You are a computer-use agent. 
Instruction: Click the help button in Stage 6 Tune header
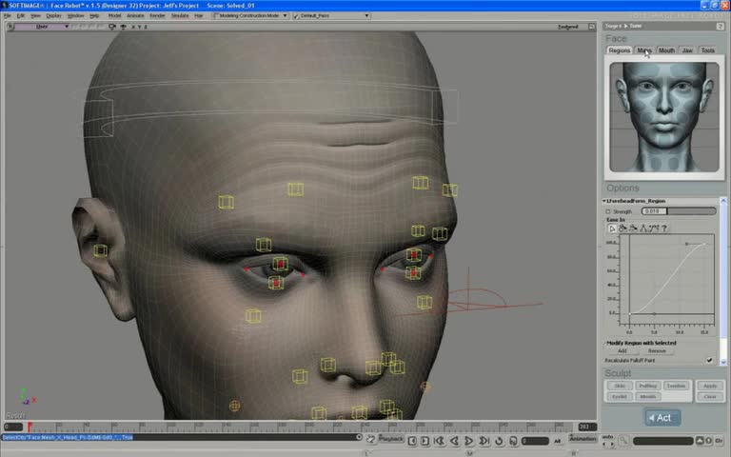point(719,26)
